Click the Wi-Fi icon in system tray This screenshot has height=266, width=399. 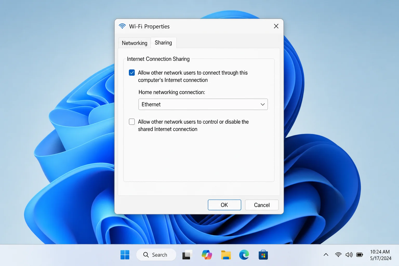coord(338,255)
